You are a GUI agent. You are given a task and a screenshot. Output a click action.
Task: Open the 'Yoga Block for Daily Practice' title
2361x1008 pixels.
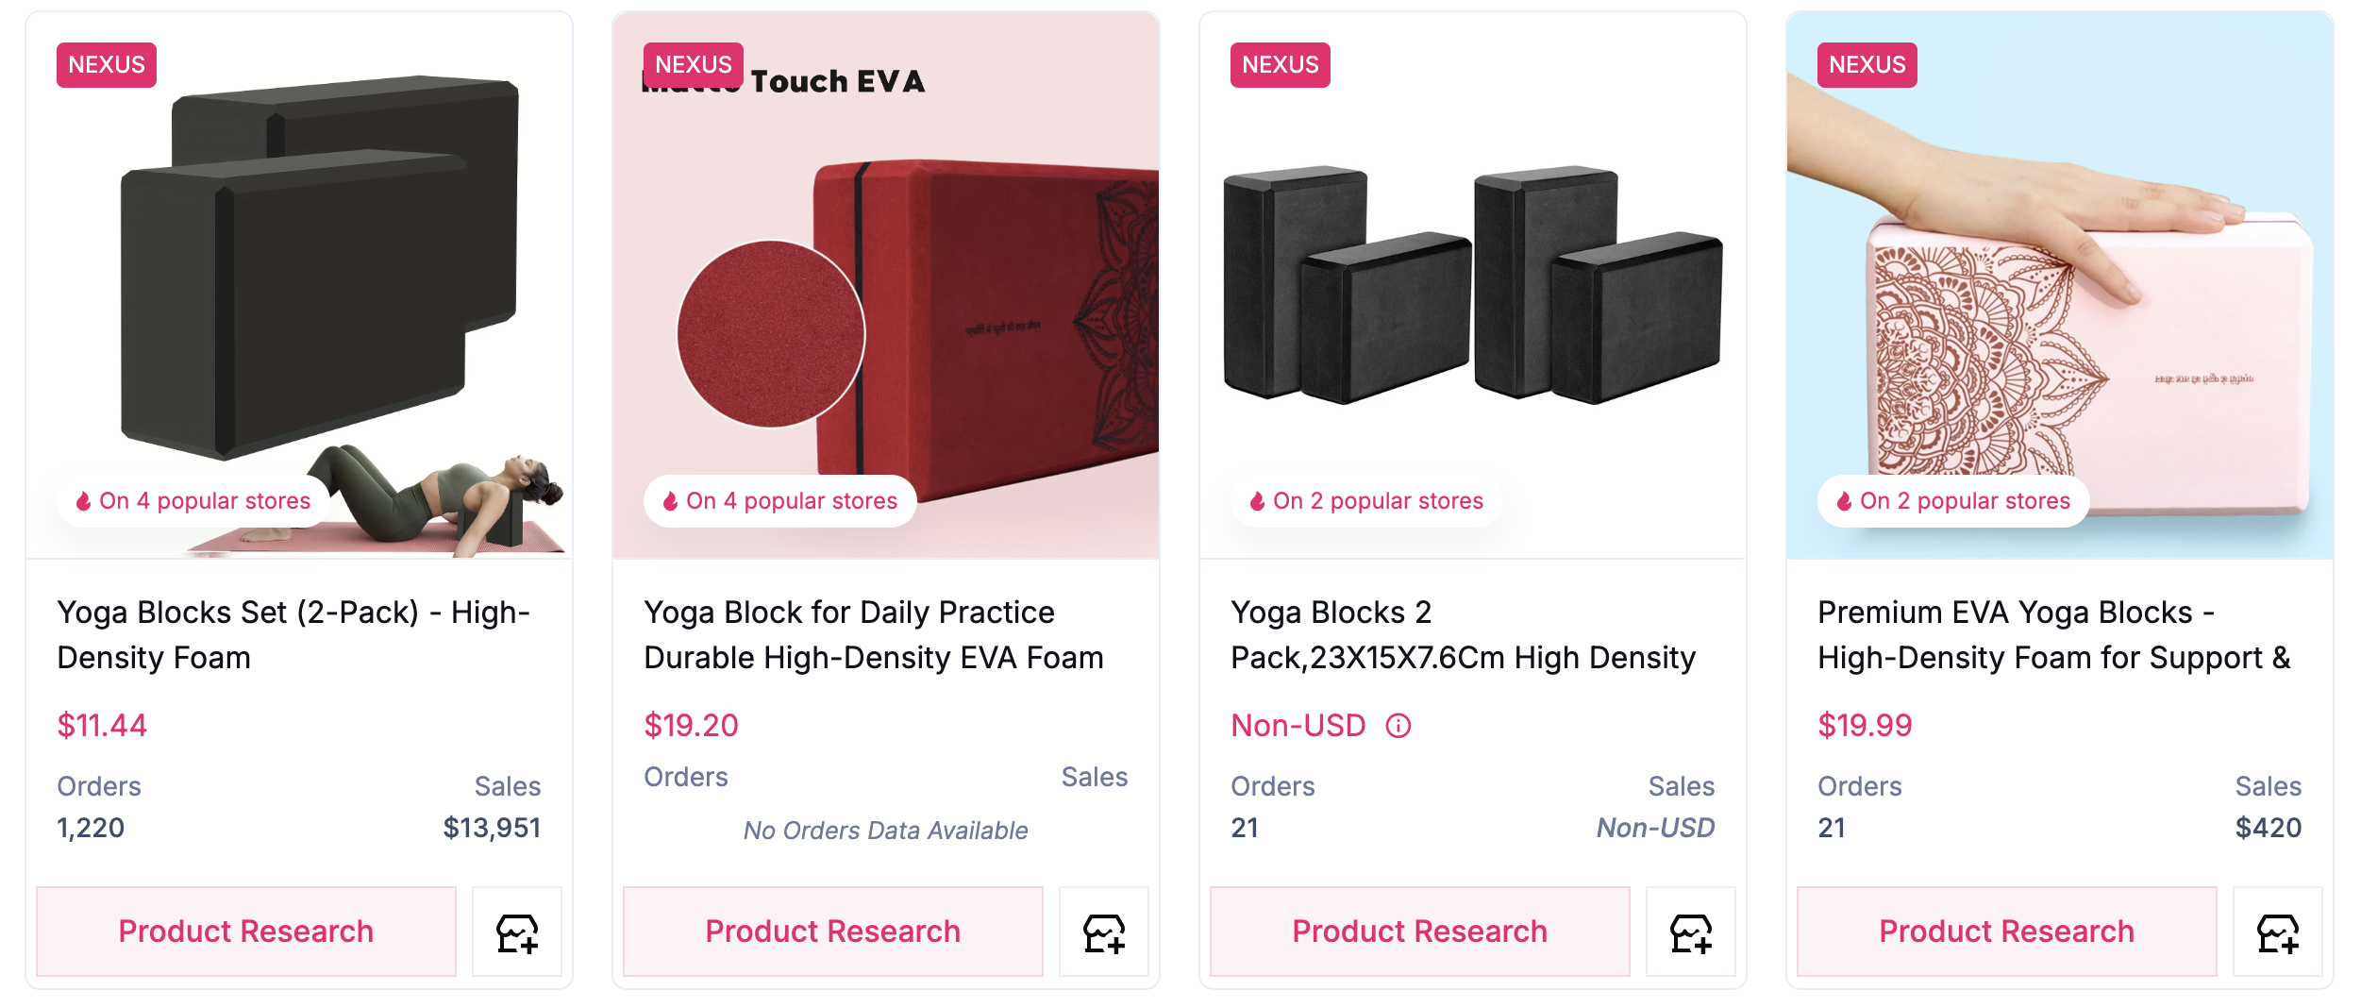tap(874, 635)
